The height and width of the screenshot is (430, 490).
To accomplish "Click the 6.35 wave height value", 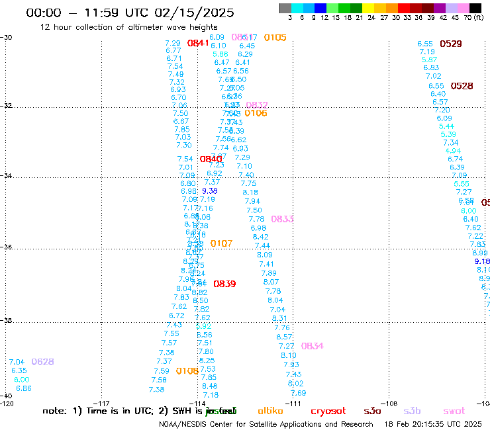I will tap(19, 370).
